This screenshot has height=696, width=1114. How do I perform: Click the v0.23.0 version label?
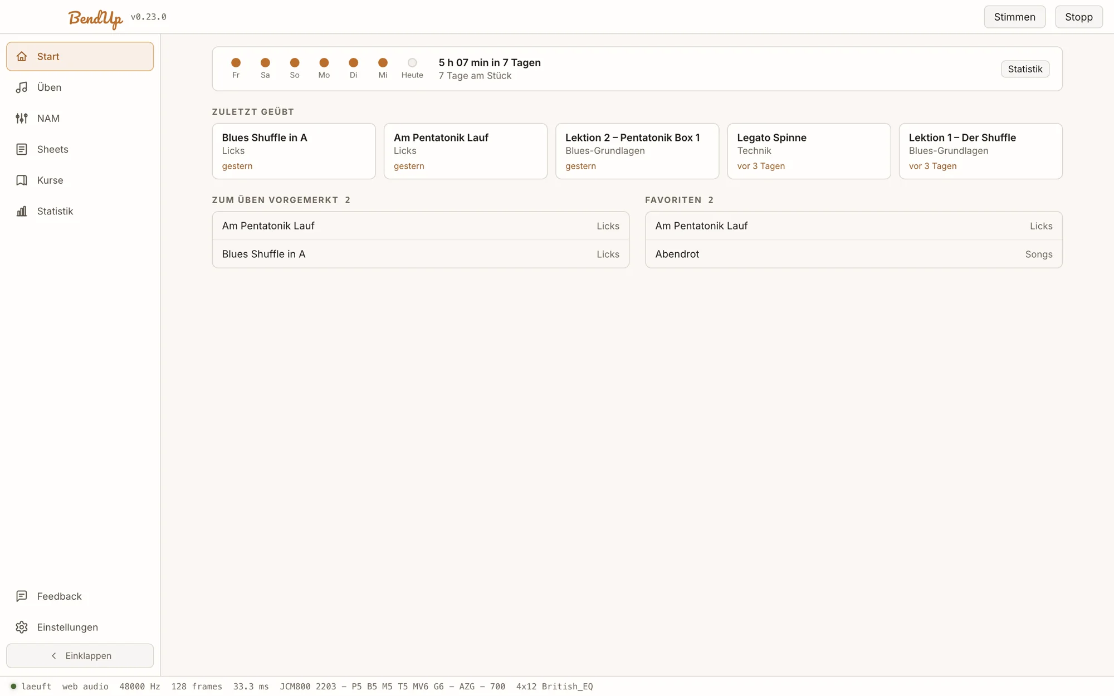pyautogui.click(x=149, y=17)
